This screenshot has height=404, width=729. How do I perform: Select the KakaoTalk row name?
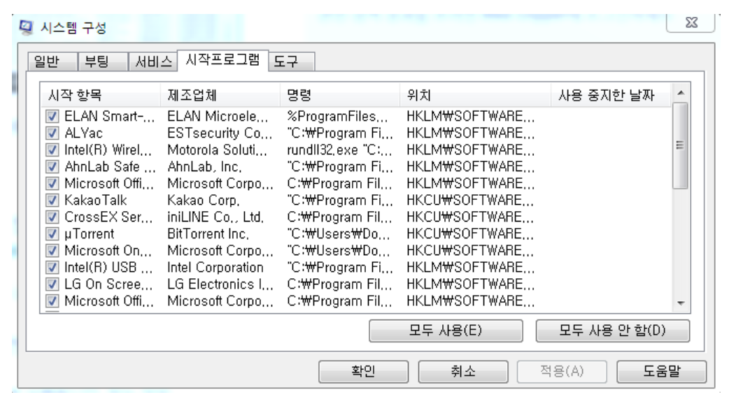point(96,200)
